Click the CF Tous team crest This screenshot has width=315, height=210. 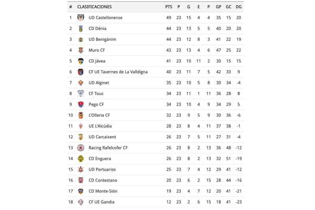[81, 93]
